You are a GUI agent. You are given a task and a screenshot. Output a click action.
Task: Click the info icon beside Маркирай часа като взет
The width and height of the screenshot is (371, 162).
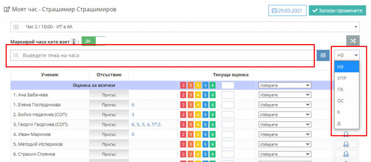pyautogui.click(x=74, y=42)
